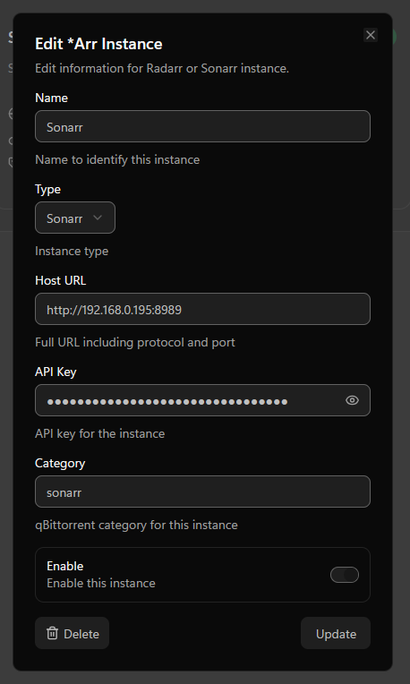Screen dimensions: 410x684
Task: Toggle the Enable this instance switch
Action: pyautogui.click(x=345, y=575)
